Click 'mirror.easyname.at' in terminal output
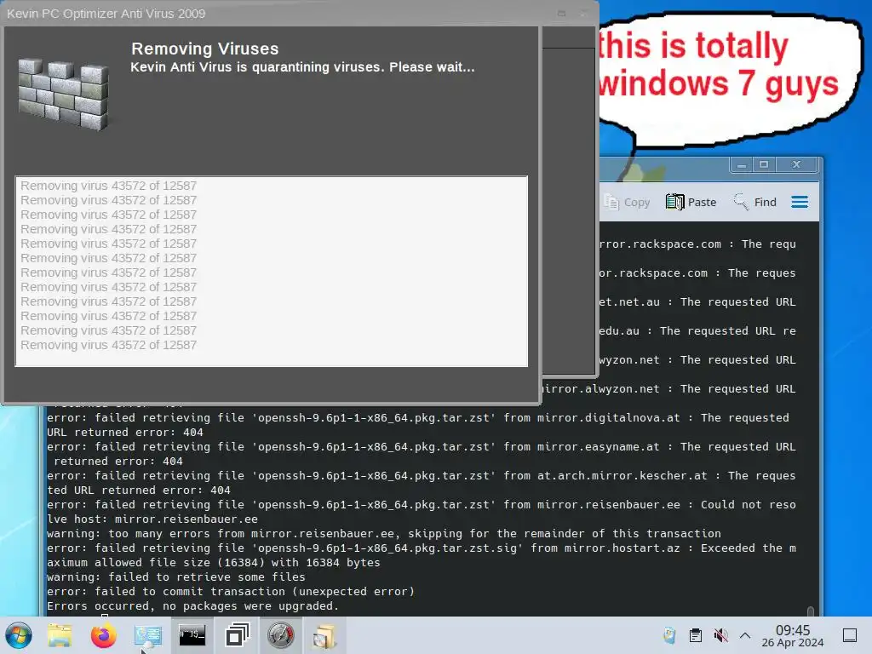Image resolution: width=872 pixels, height=654 pixels. click(x=599, y=446)
